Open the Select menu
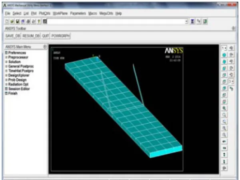240x180 pixels. (x=17, y=14)
